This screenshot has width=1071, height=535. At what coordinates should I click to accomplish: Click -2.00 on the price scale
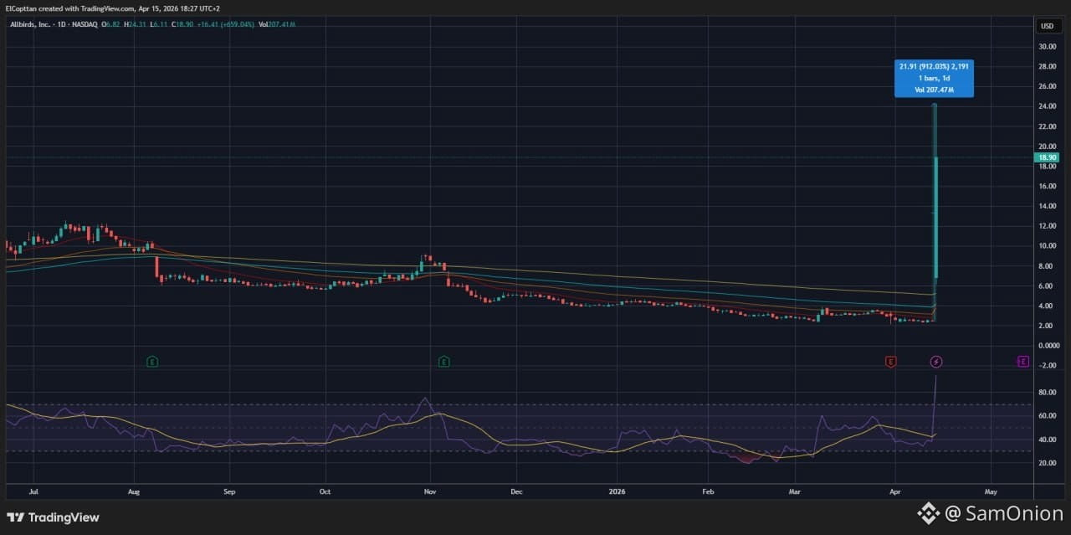pos(1047,366)
